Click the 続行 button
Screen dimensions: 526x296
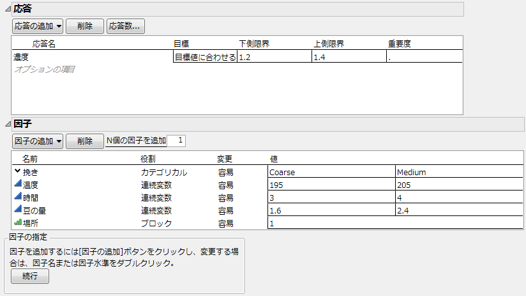point(30,276)
